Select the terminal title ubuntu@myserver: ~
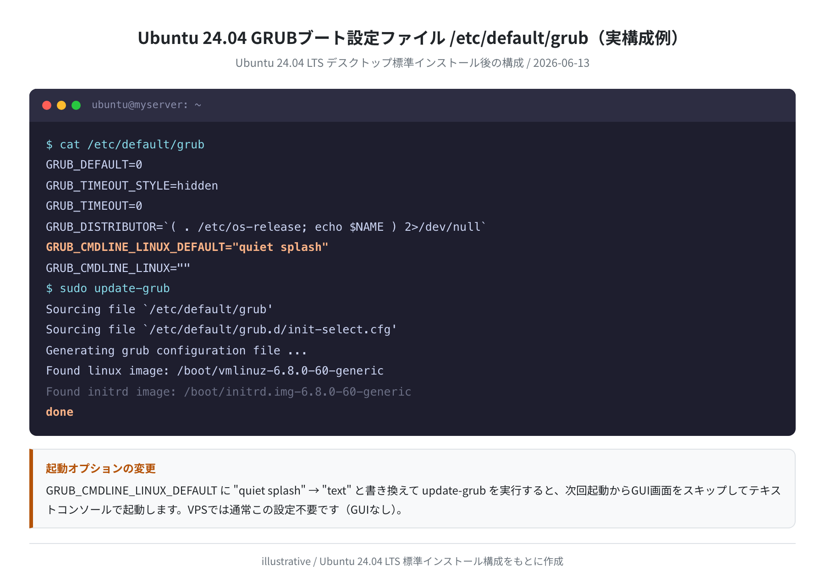This screenshot has height=587, width=825. tap(147, 105)
